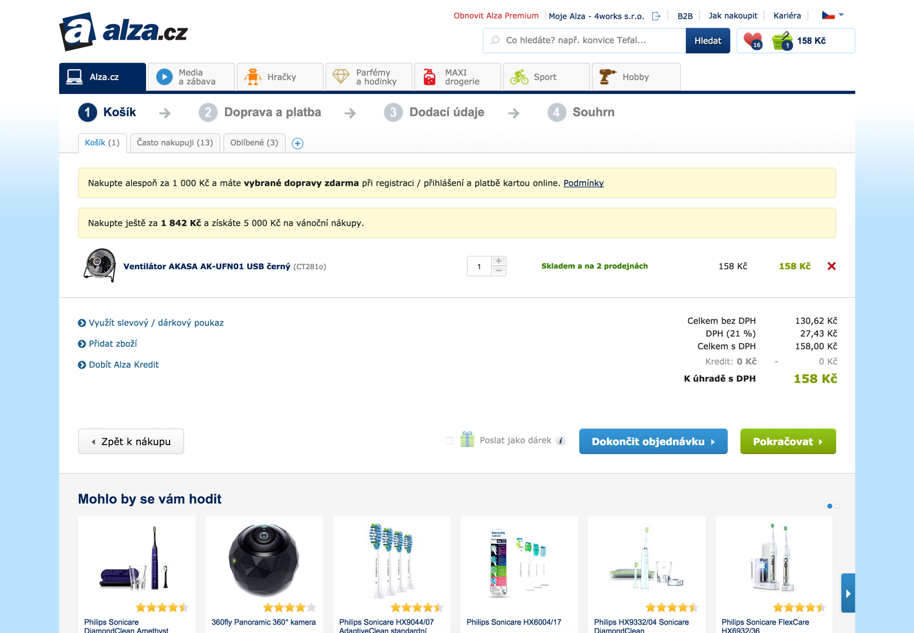Screen dimensions: 914x633
Task: Go to step 4 Souhrn
Action: [x=581, y=112]
